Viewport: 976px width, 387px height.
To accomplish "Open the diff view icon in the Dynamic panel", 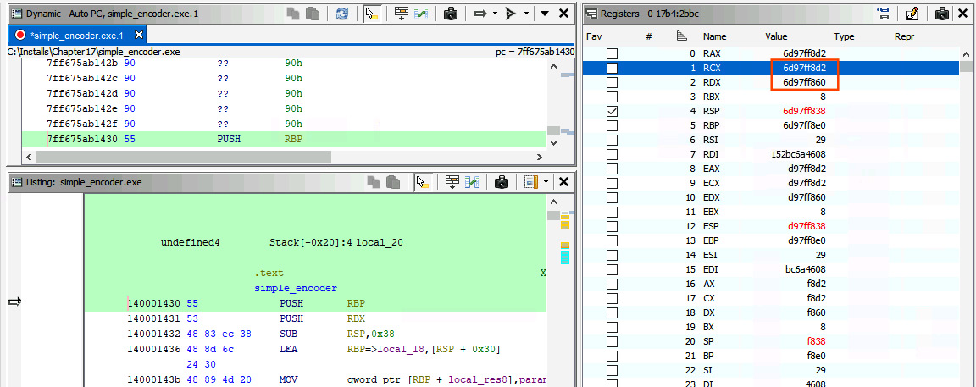I will 423,13.
